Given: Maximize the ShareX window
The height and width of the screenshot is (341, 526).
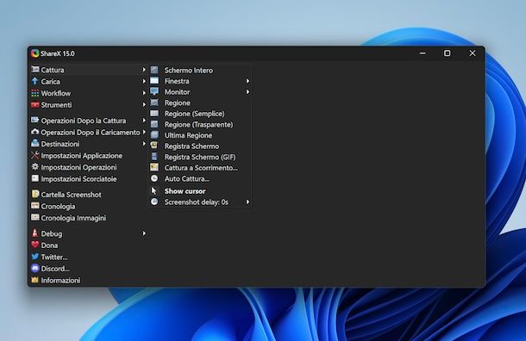Looking at the screenshot, I should 448,53.
